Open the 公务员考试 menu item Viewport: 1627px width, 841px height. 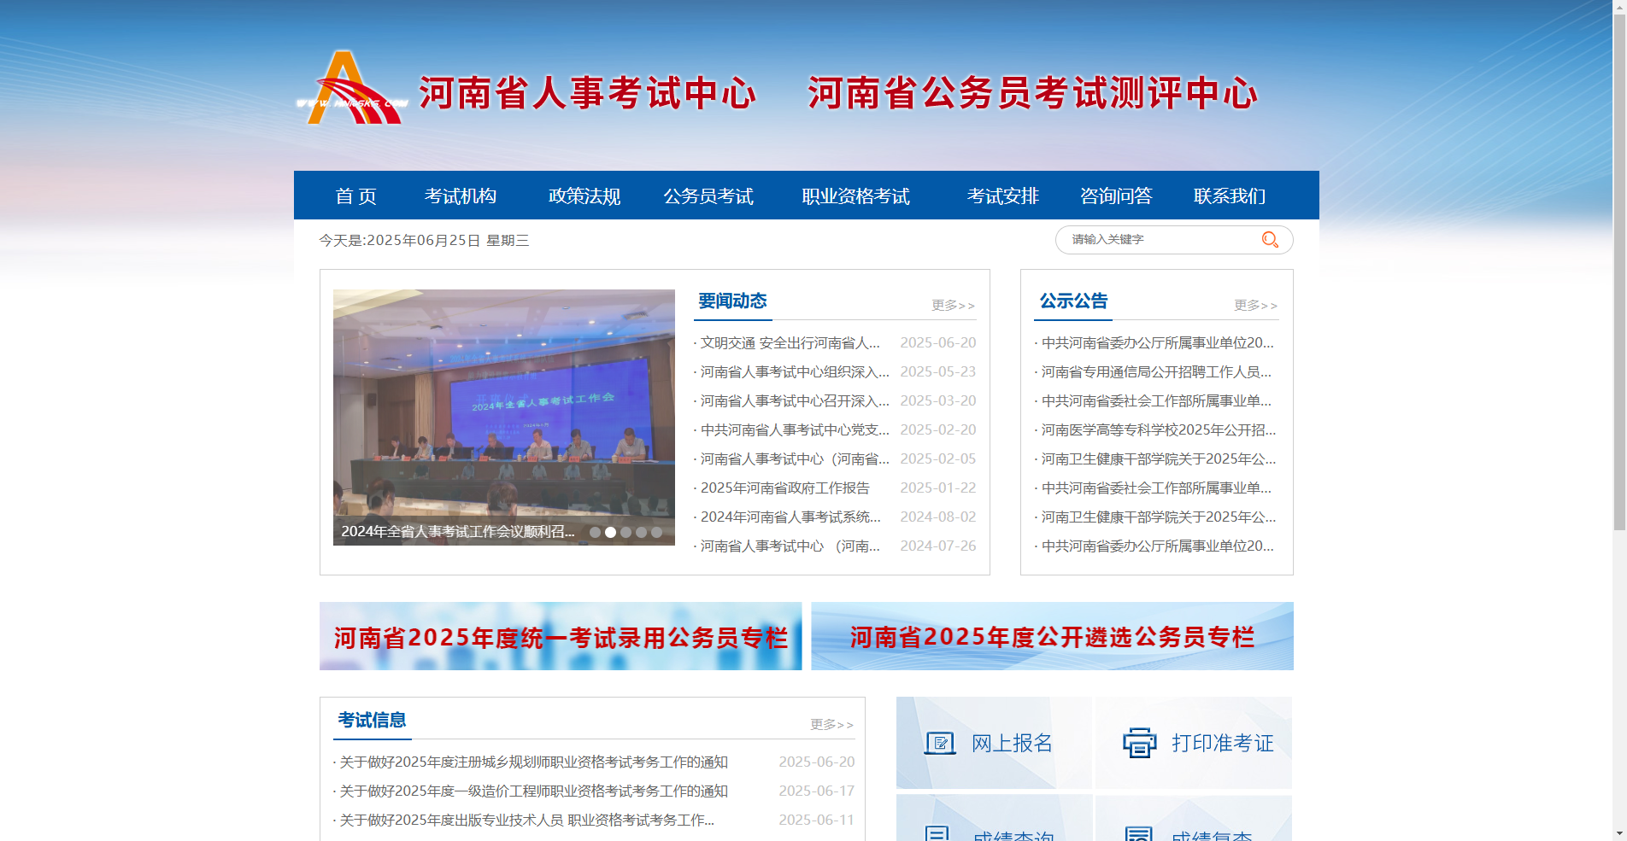[x=708, y=196]
